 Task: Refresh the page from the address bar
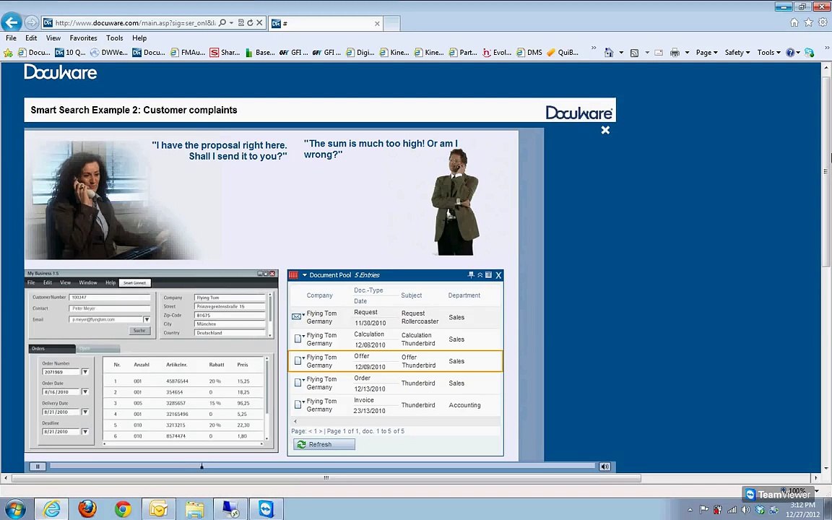click(x=250, y=23)
